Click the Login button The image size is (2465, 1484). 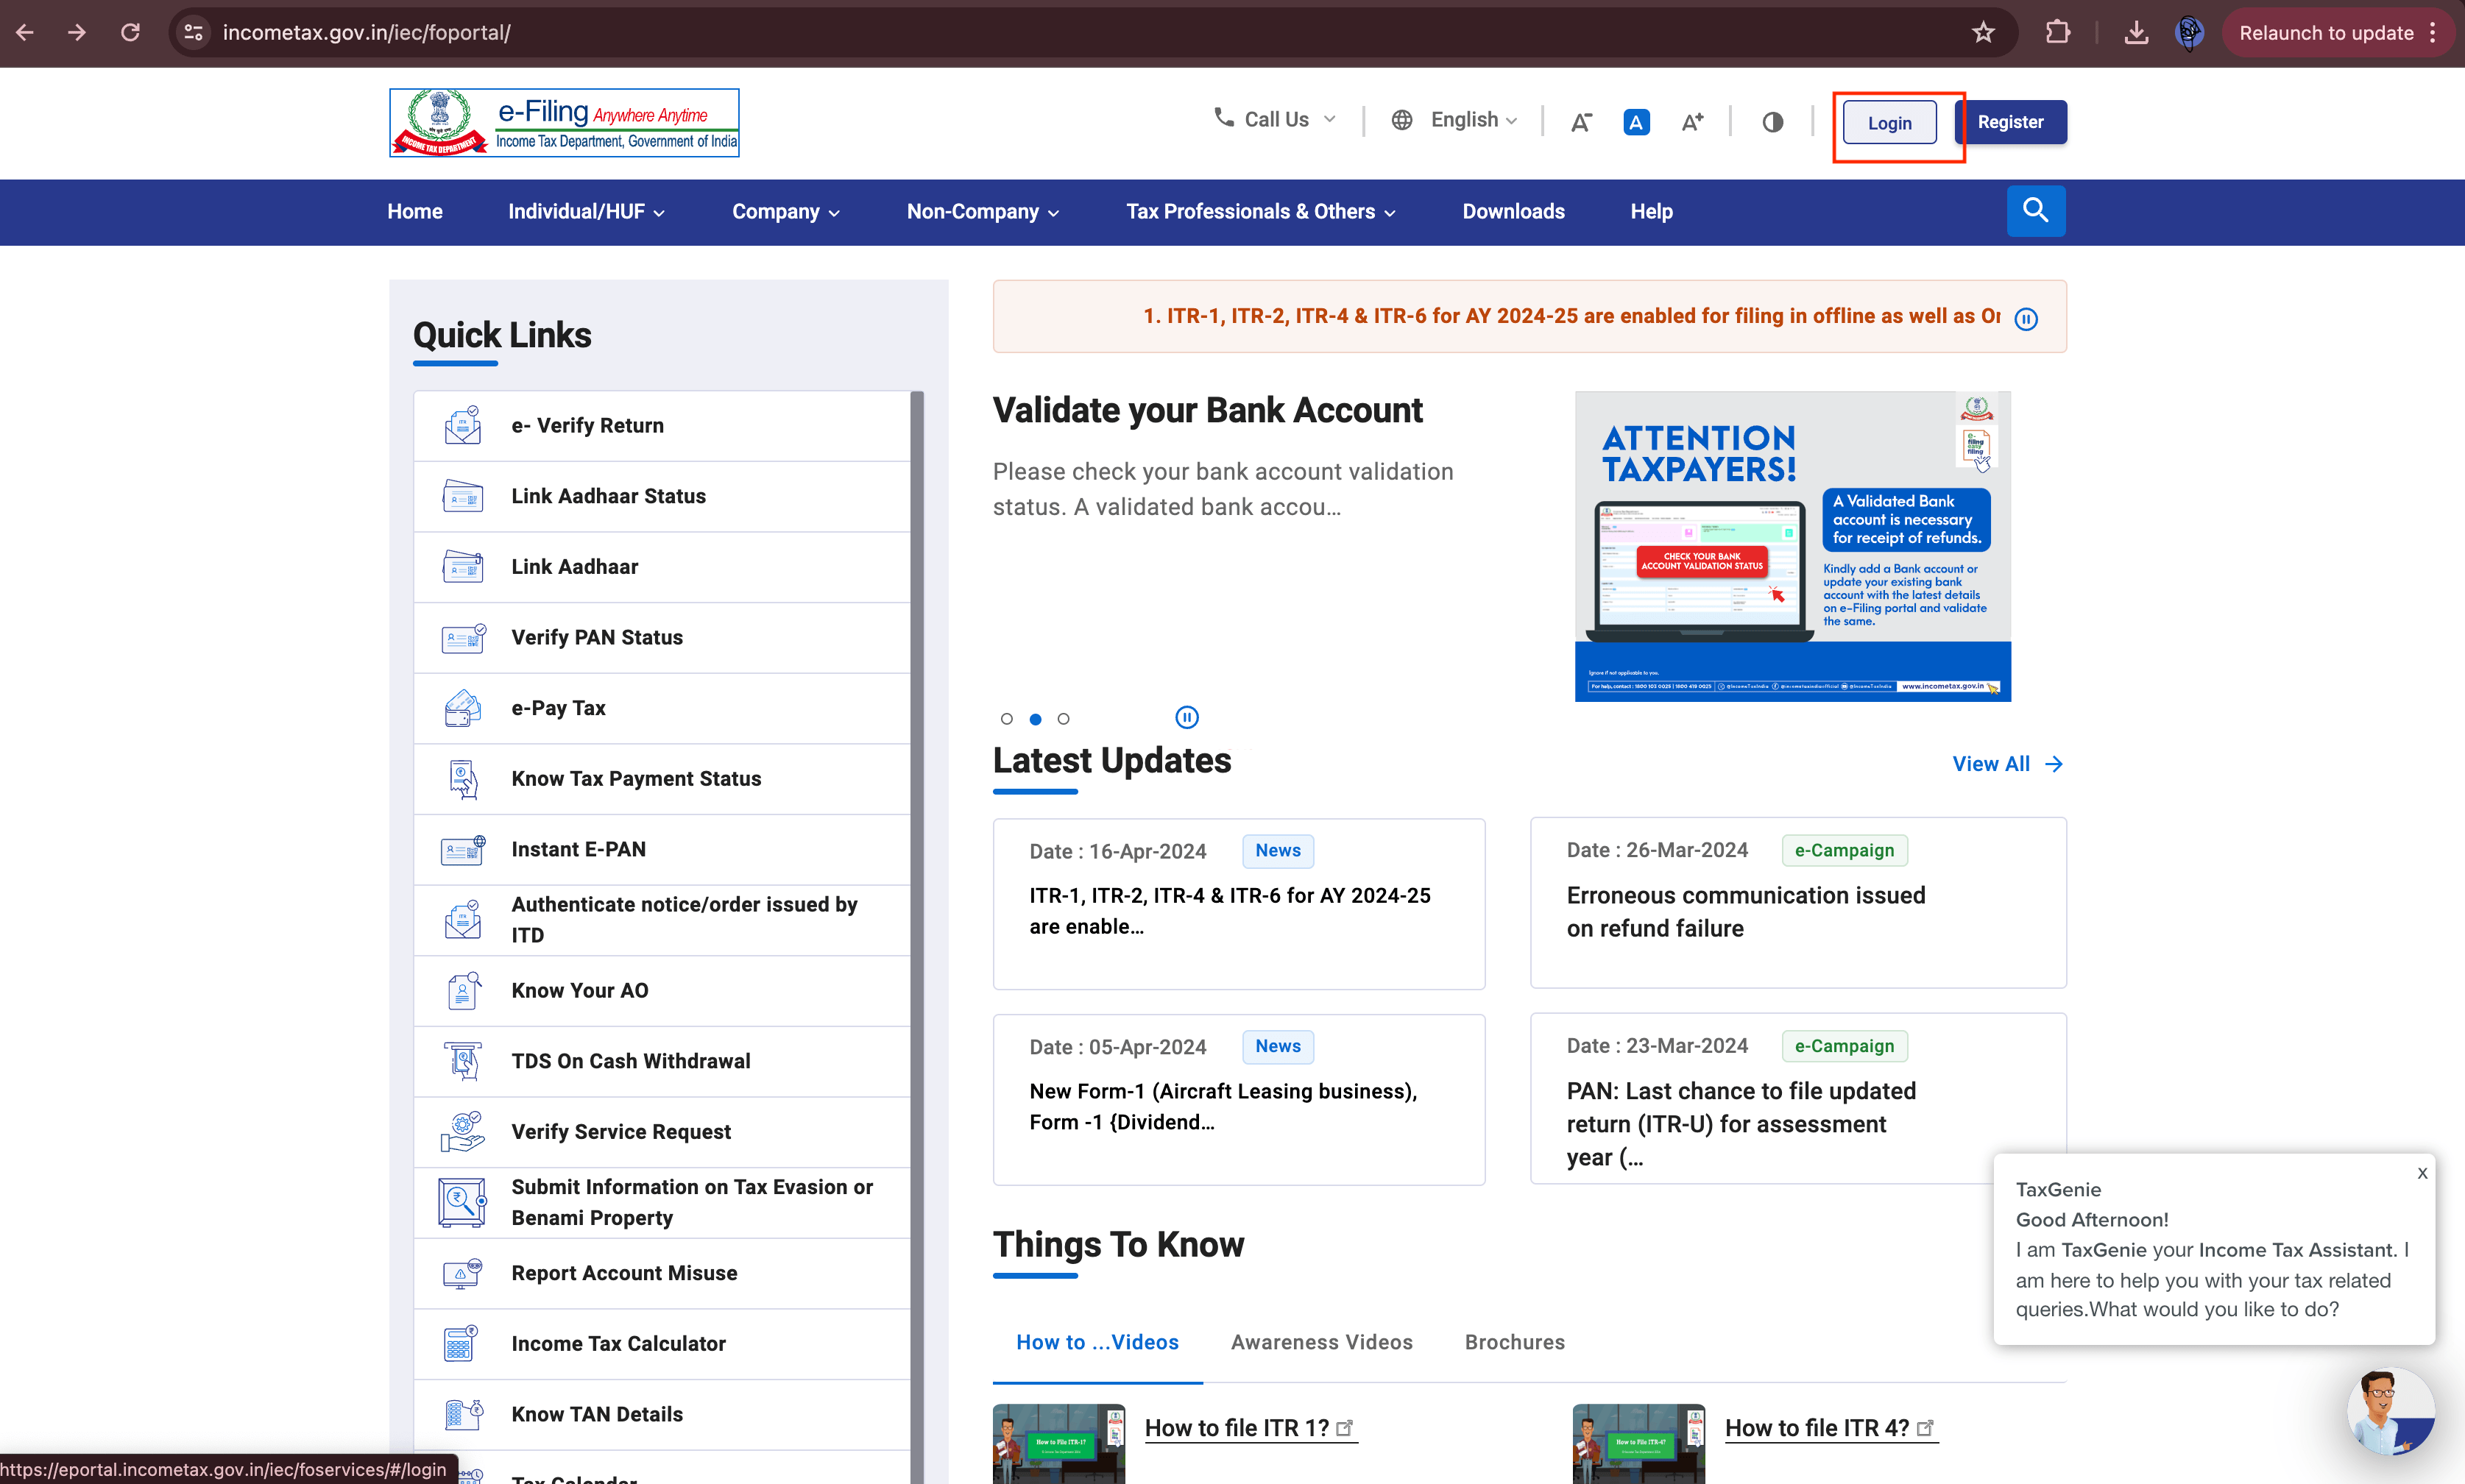(x=1889, y=121)
